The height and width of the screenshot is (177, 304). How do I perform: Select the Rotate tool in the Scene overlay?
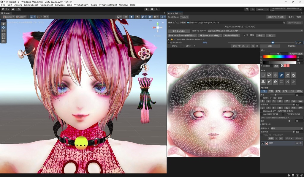tap(4, 31)
